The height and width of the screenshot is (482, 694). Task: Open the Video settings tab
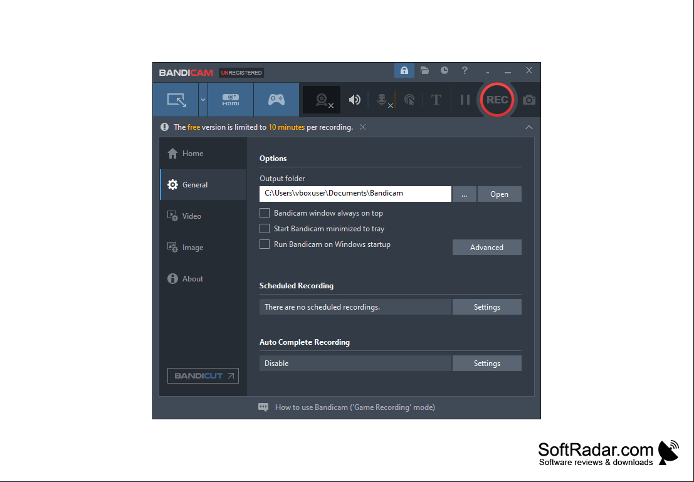203,216
